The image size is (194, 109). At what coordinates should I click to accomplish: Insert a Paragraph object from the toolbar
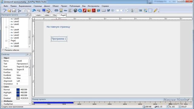click(x=70, y=11)
